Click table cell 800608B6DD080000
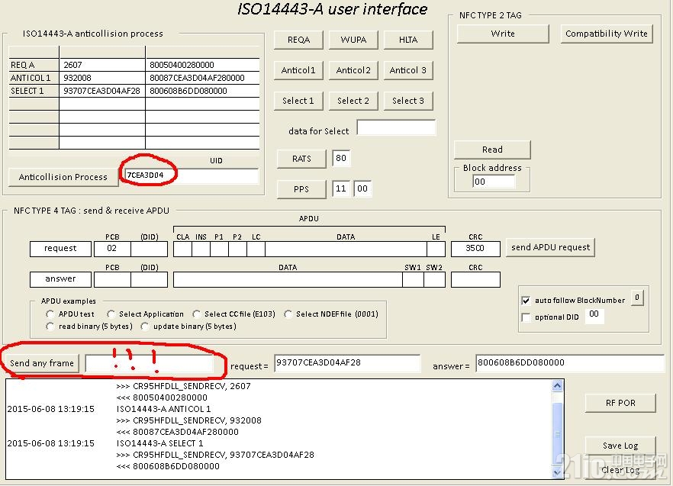 pos(202,91)
